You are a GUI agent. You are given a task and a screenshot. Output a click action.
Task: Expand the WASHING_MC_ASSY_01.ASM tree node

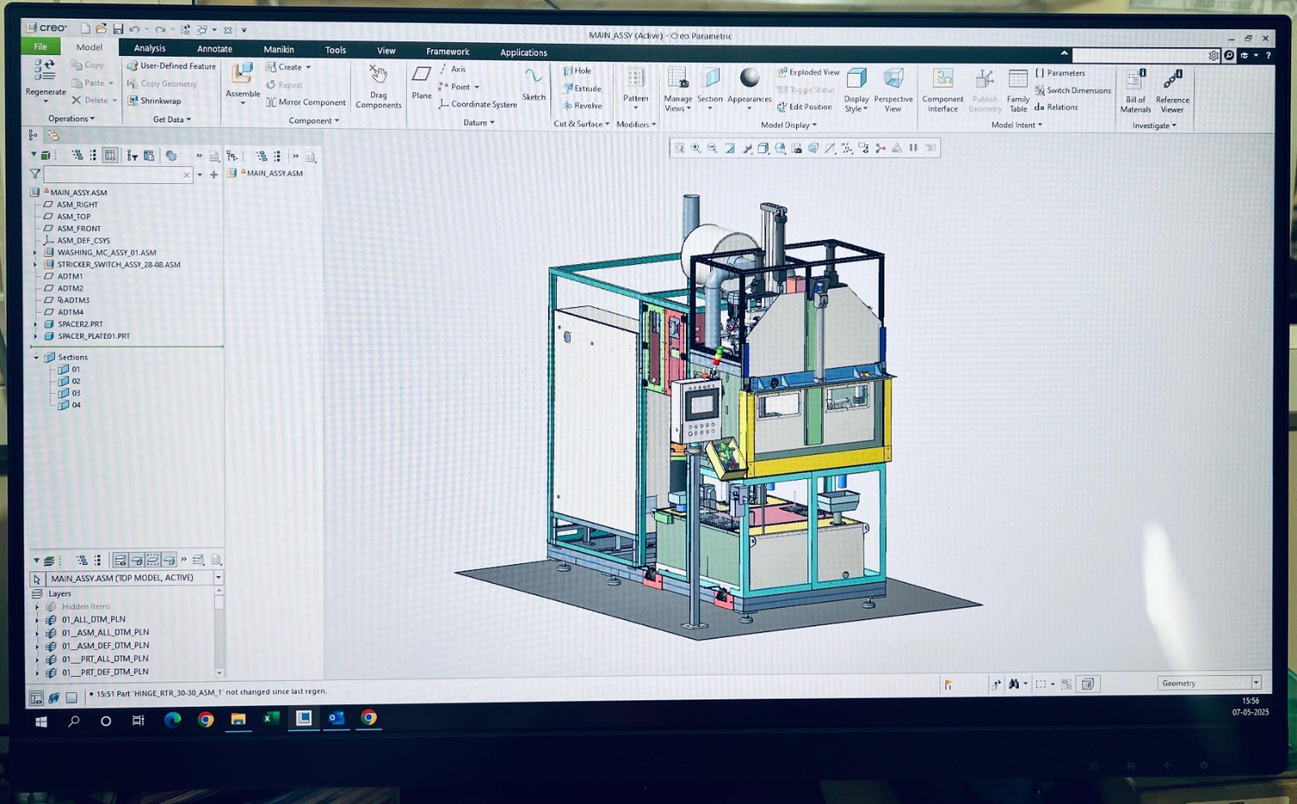[x=36, y=253]
